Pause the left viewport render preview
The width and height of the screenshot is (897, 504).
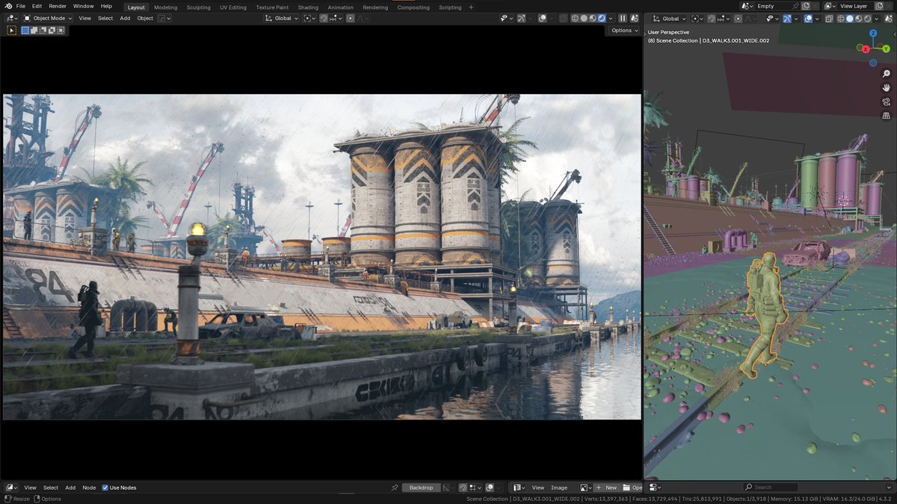pos(623,18)
